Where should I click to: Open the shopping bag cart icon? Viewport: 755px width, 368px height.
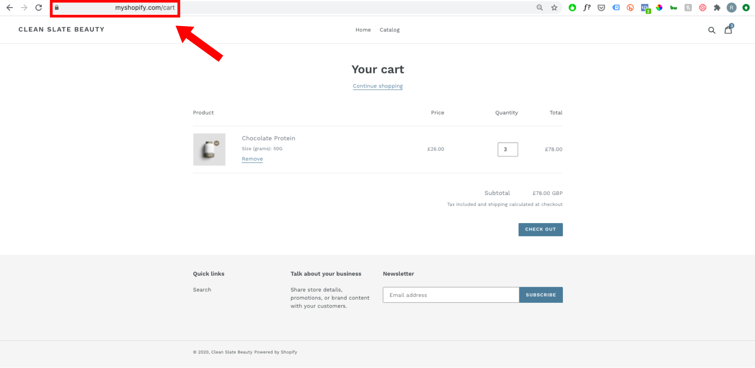(729, 29)
